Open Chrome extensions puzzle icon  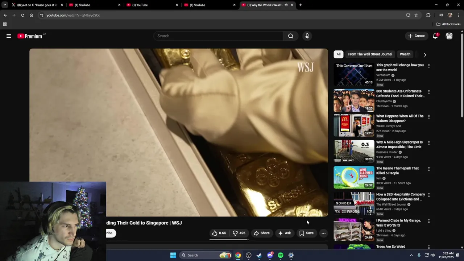pos(428,15)
